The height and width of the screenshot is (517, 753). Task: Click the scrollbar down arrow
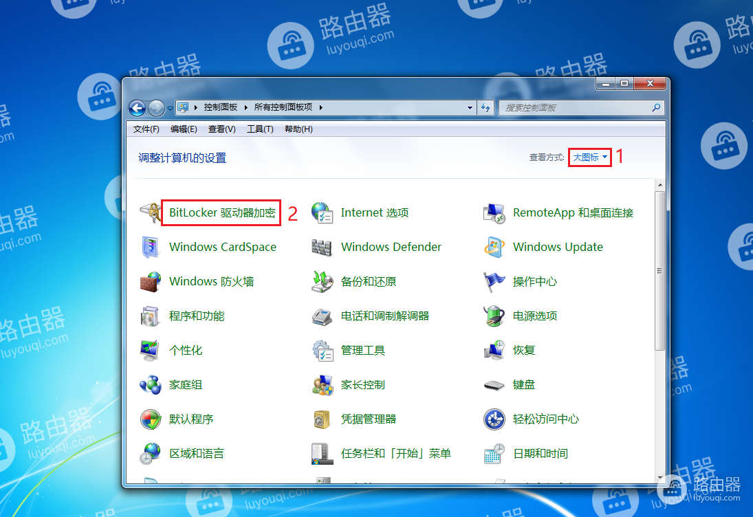click(x=660, y=477)
